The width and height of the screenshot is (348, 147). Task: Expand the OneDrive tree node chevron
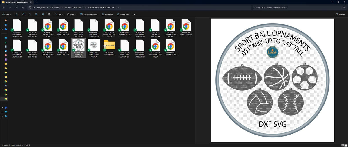tap(2, 29)
